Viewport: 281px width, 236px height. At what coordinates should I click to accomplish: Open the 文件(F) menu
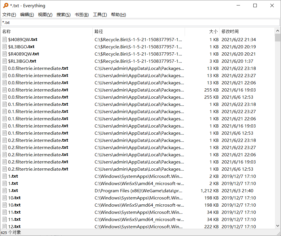pos(9,15)
